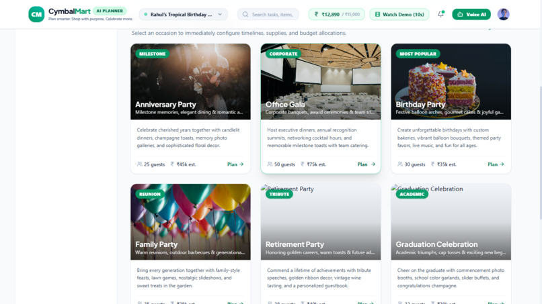
Task: Click the '₹35k est.' value
Action: [x=447, y=164]
